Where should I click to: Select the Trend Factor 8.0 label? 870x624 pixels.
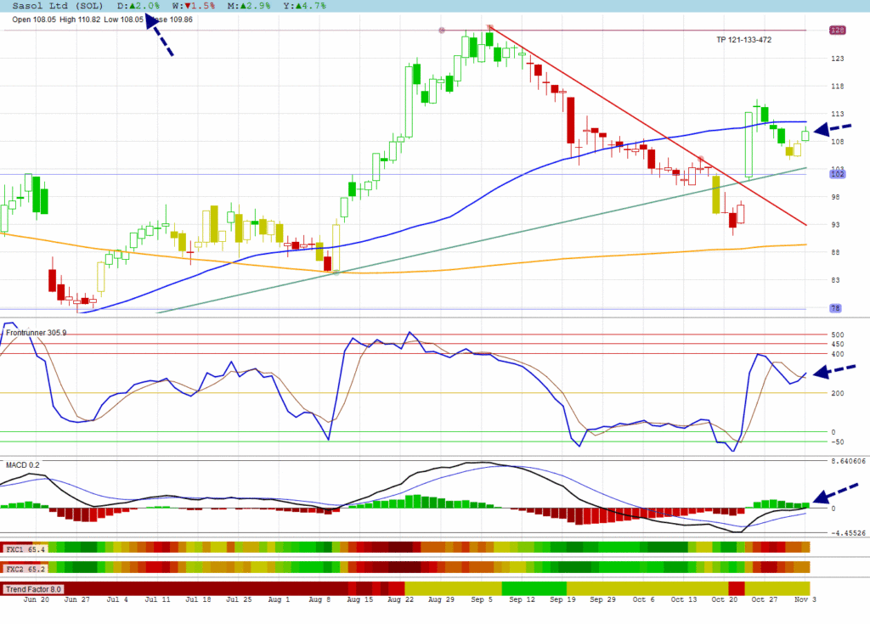point(32,588)
